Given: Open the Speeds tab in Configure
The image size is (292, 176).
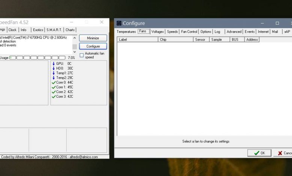Looking at the screenshot, I should point(173,32).
